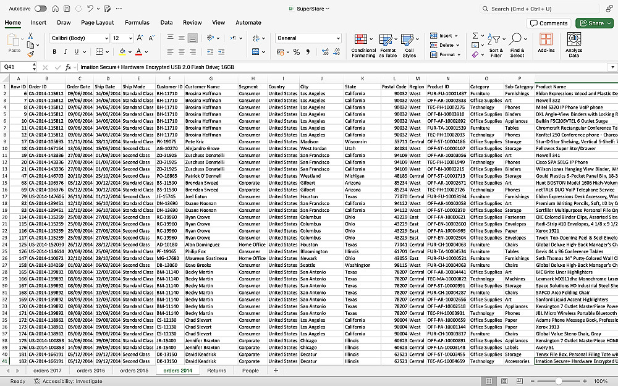Viewport: 618px width, 386px height.
Task: Save the workbook with the floppy disk icon
Action: coord(67,8)
